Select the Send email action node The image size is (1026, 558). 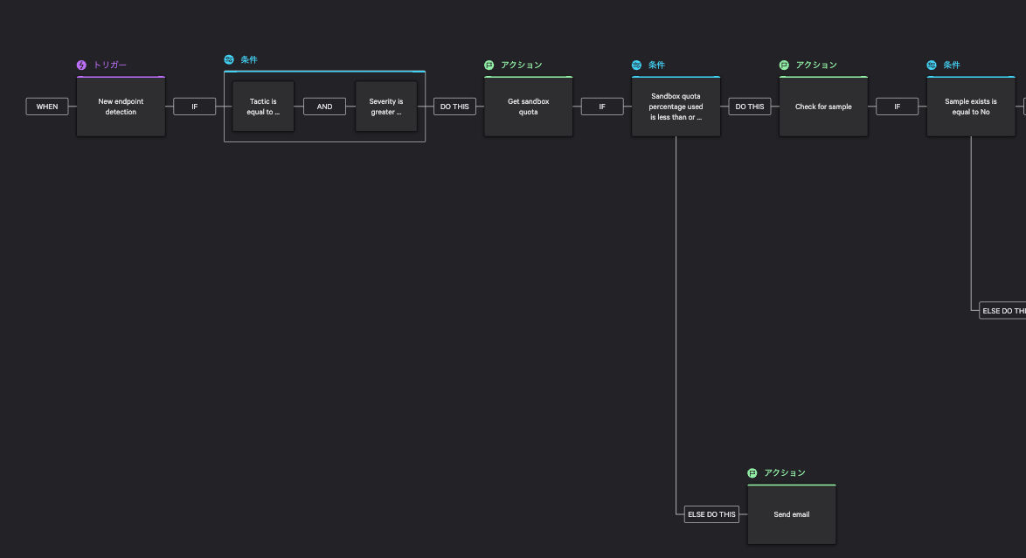tap(792, 514)
